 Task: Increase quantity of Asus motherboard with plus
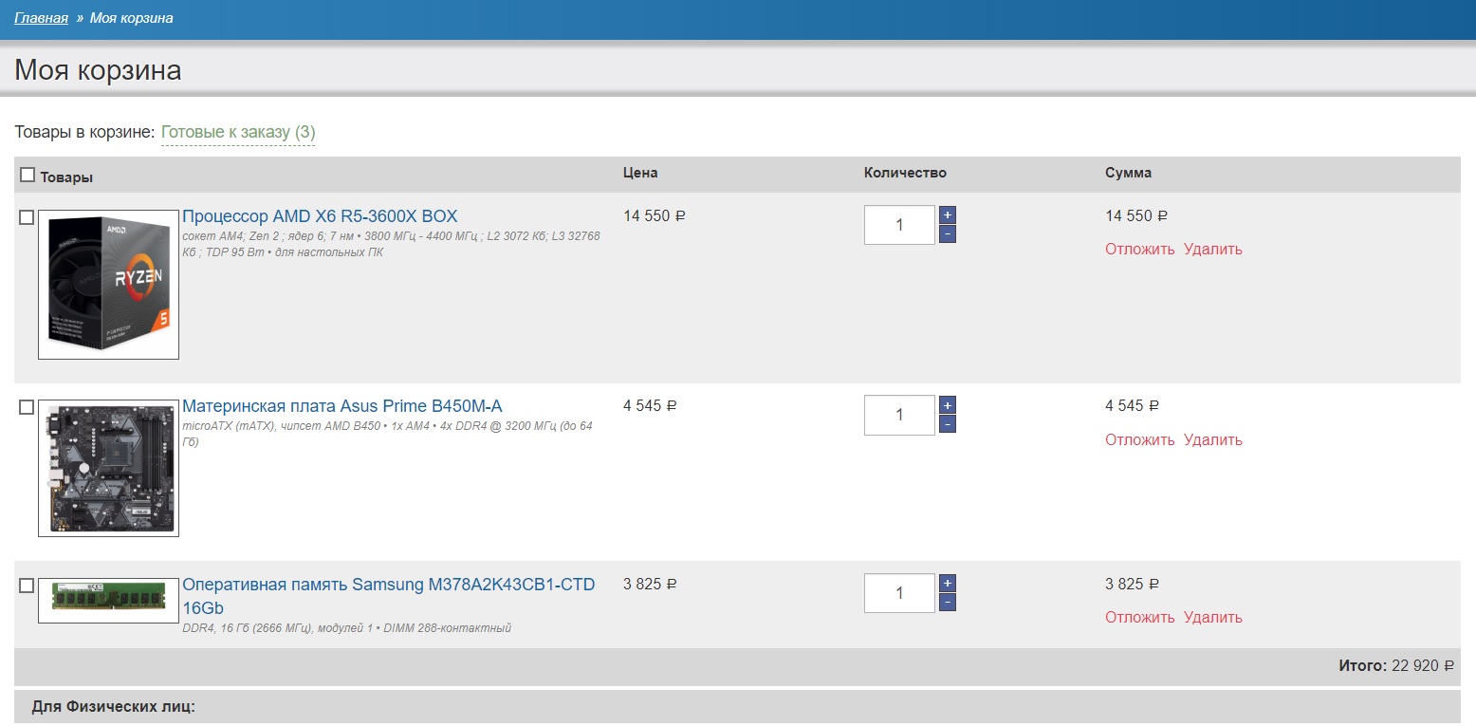click(947, 404)
